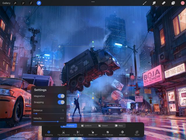Image resolution: width=186 pixels, height=140 pixels.
Task: Switch to Uniform transform mode
Action: [87, 126]
